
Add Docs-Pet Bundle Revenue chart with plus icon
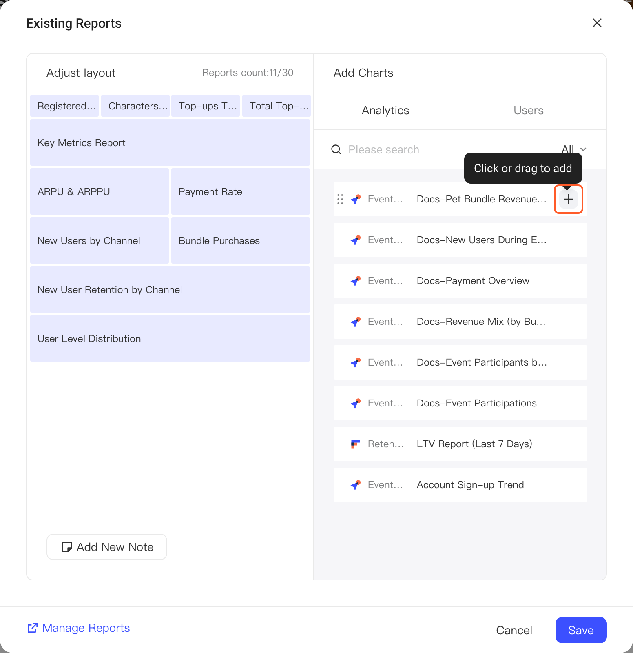568,199
